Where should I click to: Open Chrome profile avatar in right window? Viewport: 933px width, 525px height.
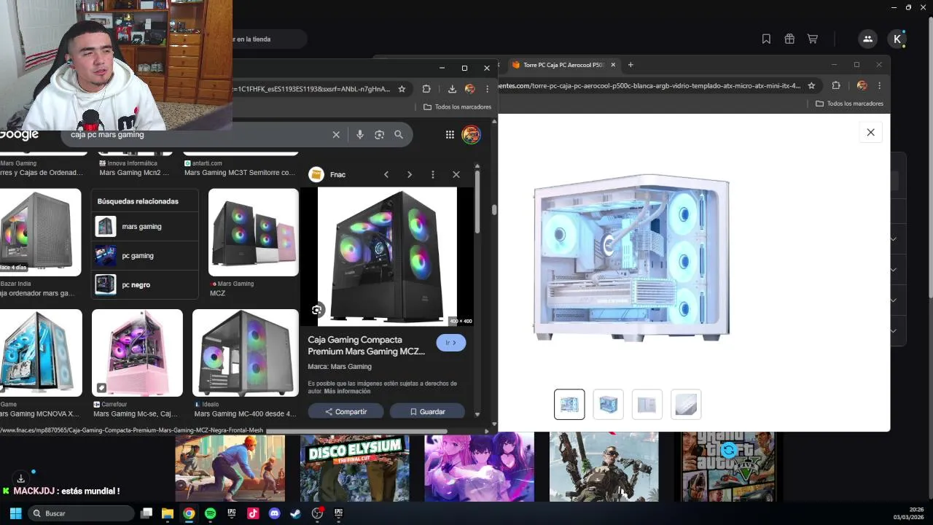tap(862, 86)
